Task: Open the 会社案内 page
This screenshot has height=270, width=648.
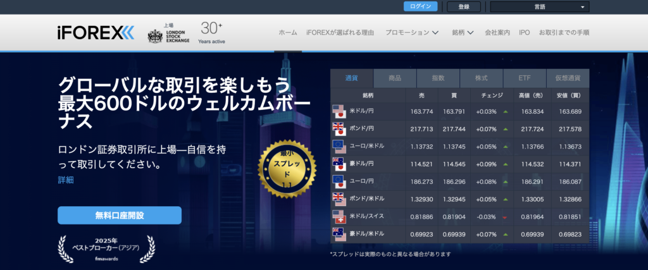Action: (497, 33)
